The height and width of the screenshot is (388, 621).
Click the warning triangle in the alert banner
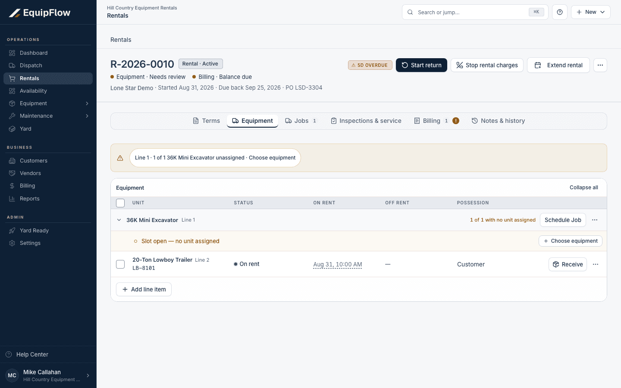120,158
